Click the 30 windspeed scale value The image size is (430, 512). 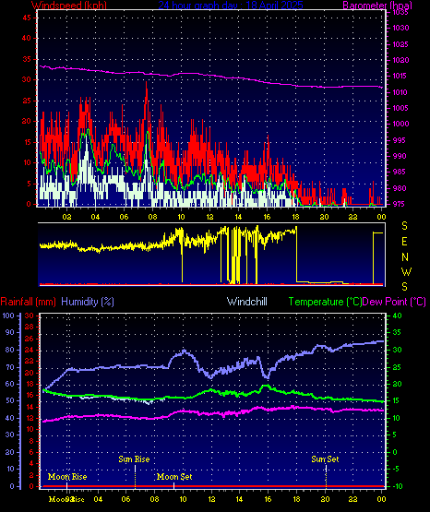point(27,79)
